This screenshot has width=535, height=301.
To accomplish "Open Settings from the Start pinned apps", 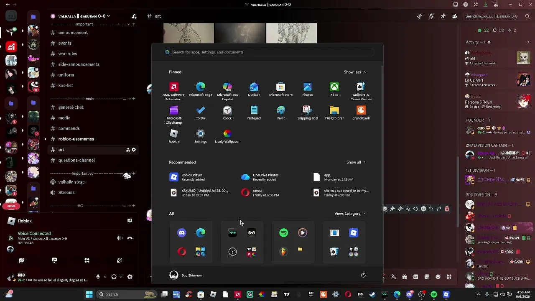I will coord(201,136).
